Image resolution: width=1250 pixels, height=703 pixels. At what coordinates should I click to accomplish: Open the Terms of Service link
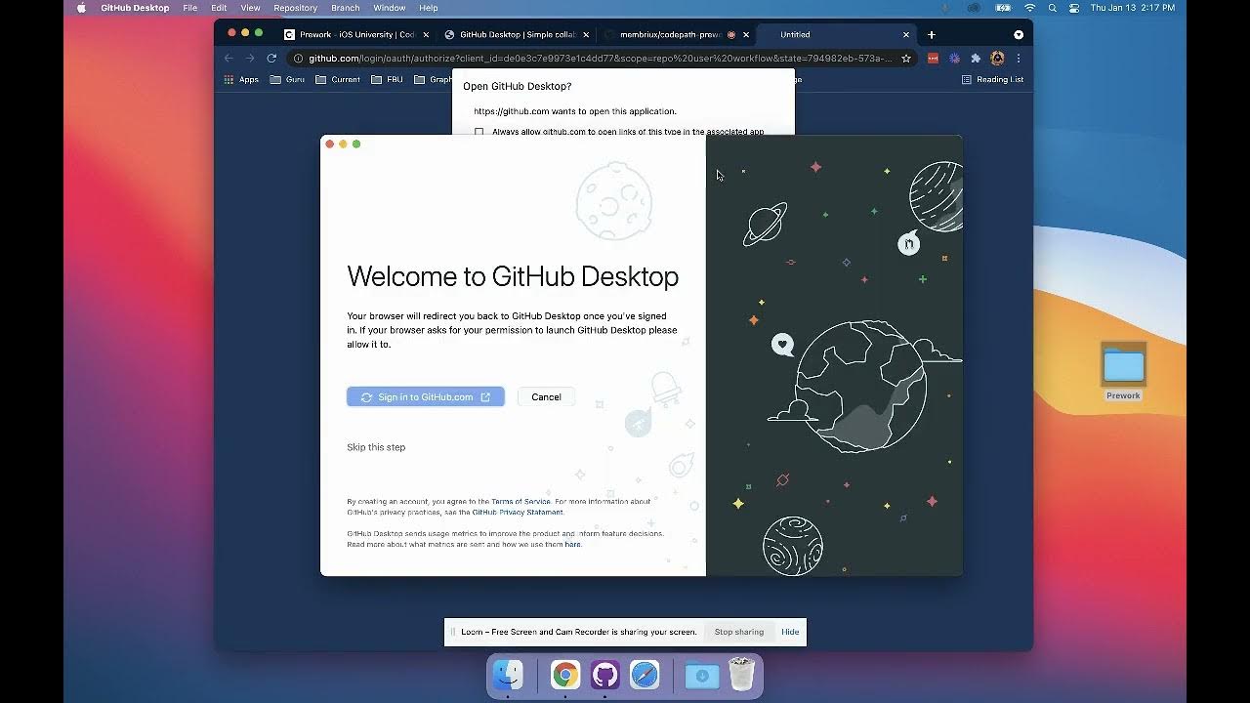(521, 501)
